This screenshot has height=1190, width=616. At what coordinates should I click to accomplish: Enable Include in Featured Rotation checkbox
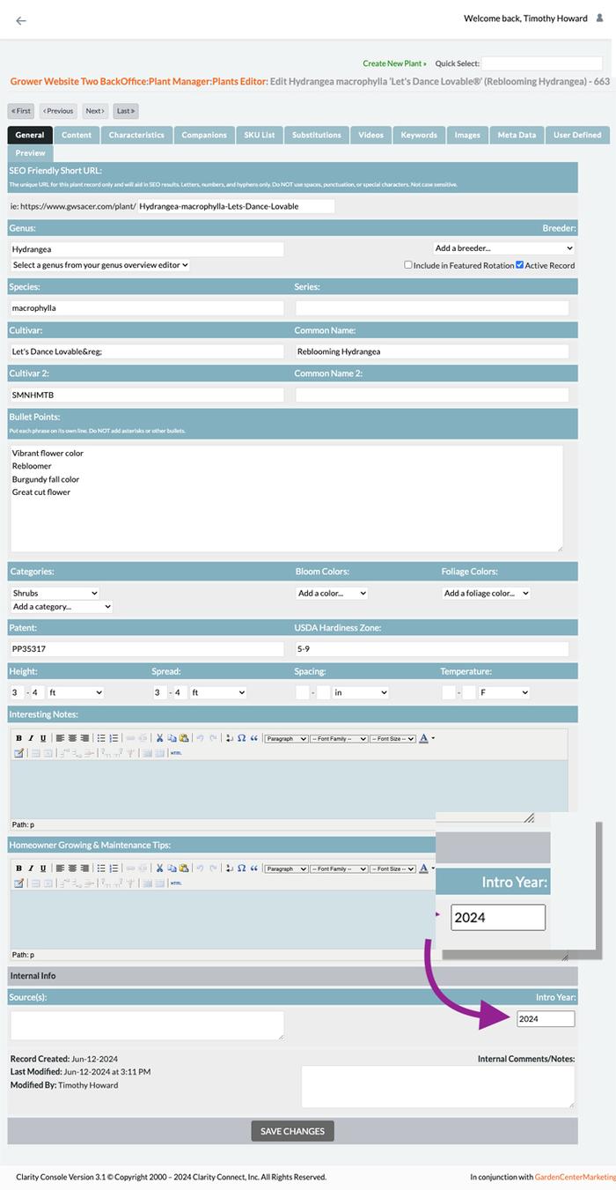pos(408,264)
